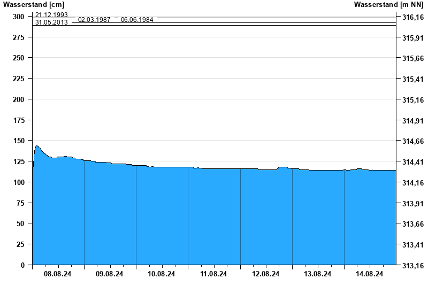Image resolution: width=428 pixels, height=294 pixels.
Task: Select the 314,41 right axis value
Action: [413, 162]
